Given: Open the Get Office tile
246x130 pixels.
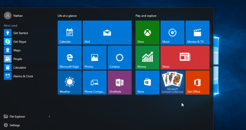Looking at the screenshot, I should [197, 83].
